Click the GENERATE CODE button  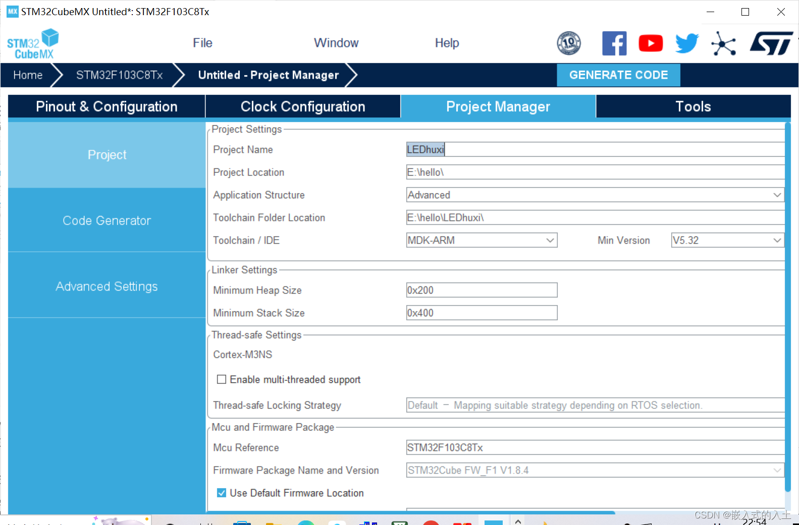click(x=618, y=75)
